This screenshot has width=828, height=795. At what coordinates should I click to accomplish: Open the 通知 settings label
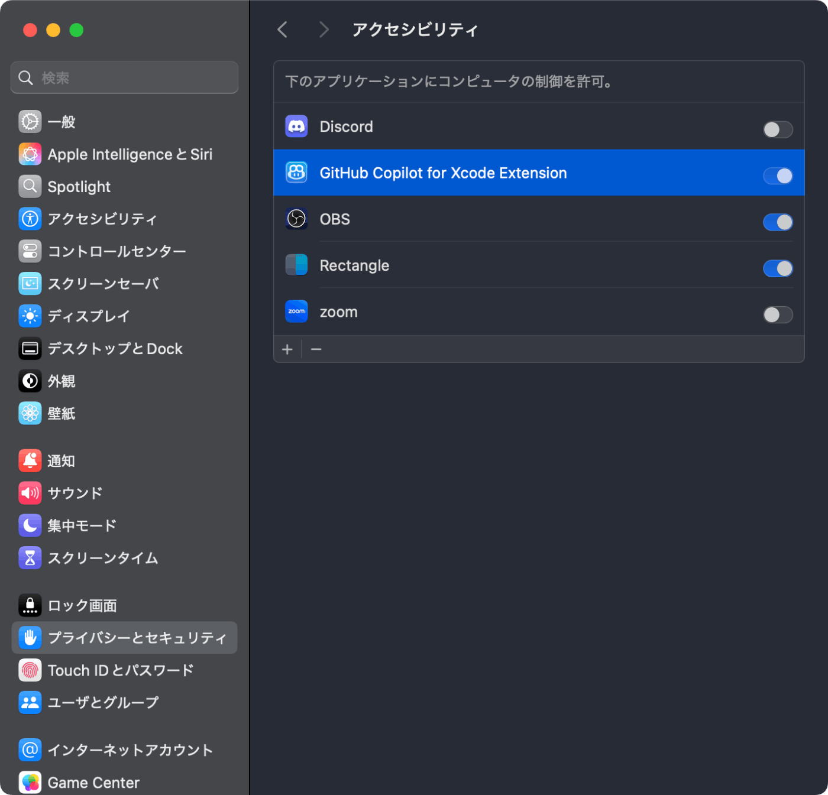(62, 461)
